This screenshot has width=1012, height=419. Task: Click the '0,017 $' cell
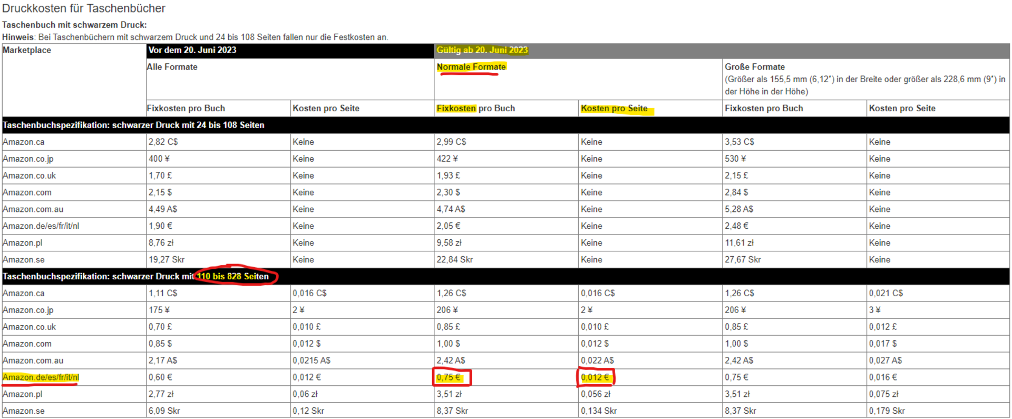pyautogui.click(x=939, y=344)
